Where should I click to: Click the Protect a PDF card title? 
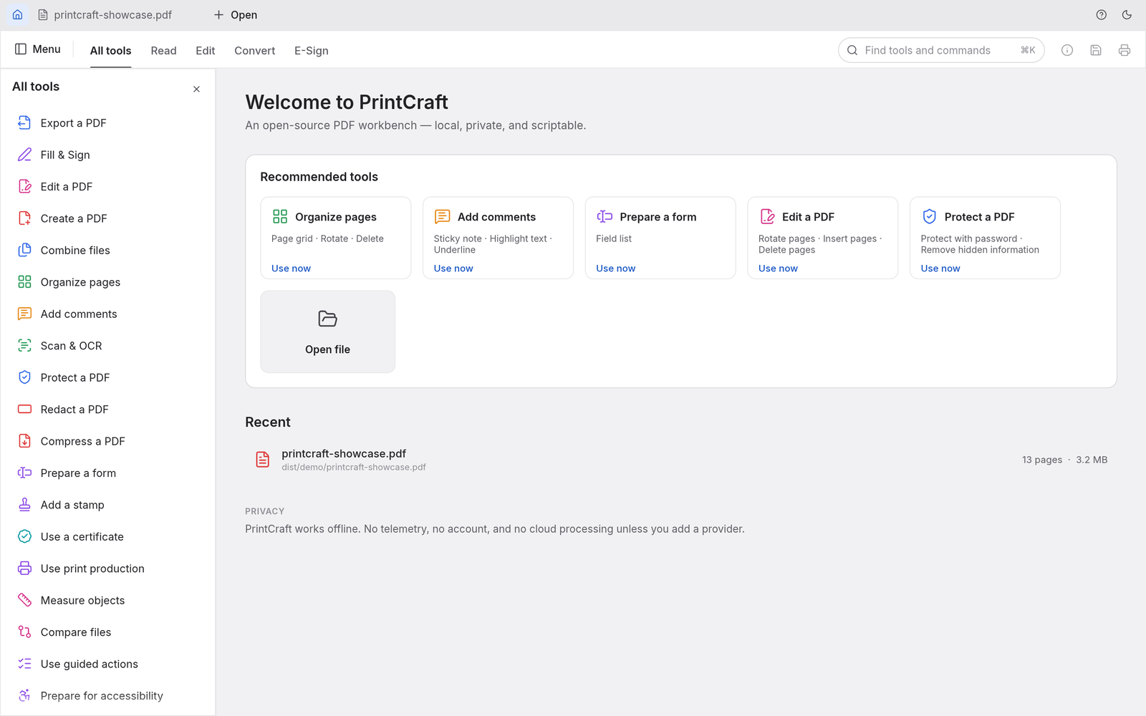click(979, 217)
